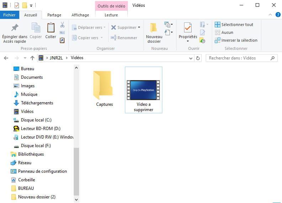The height and width of the screenshot is (203, 282).
Task: Click the Coller clipboard icon
Action: pyautogui.click(x=51, y=27)
